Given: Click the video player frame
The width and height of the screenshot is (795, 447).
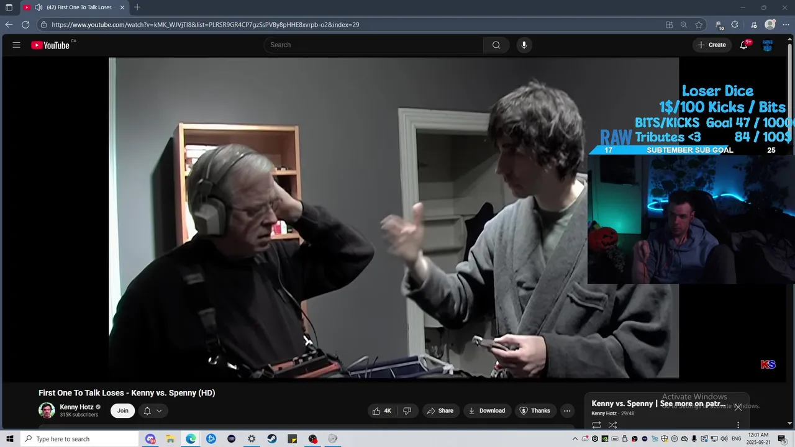Looking at the screenshot, I should 394,218.
